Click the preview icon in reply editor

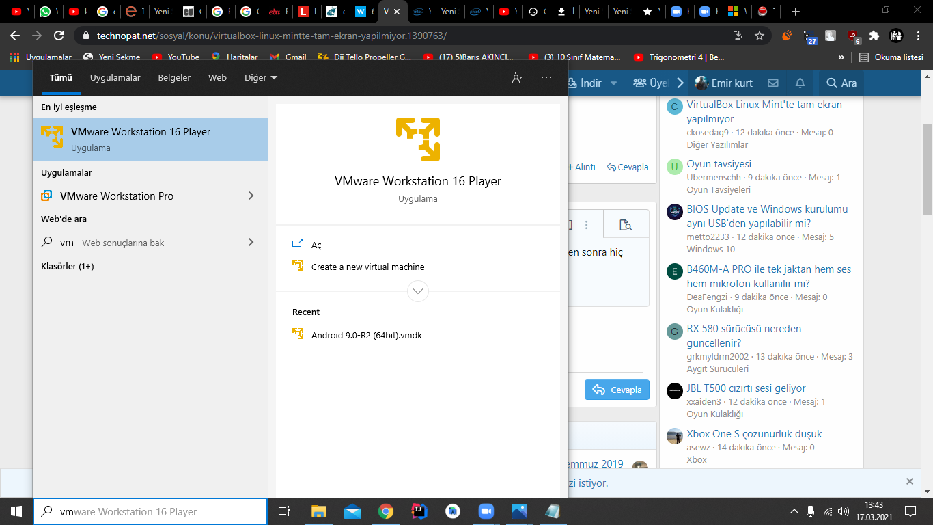click(625, 225)
